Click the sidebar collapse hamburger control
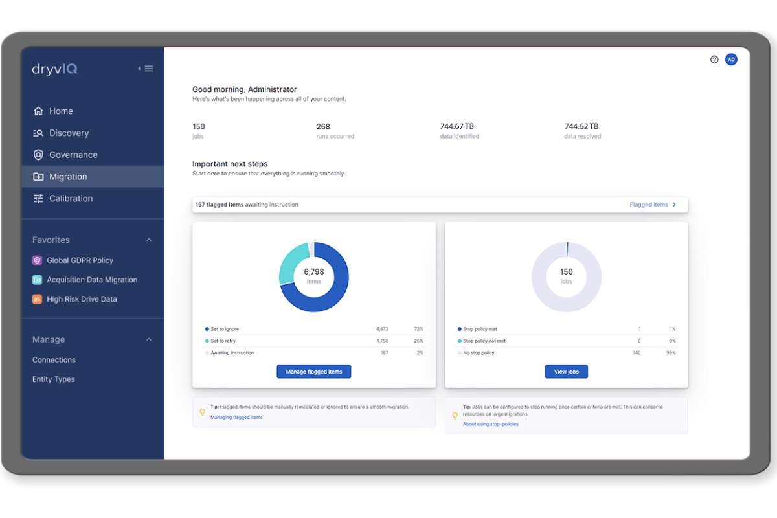 click(x=148, y=68)
